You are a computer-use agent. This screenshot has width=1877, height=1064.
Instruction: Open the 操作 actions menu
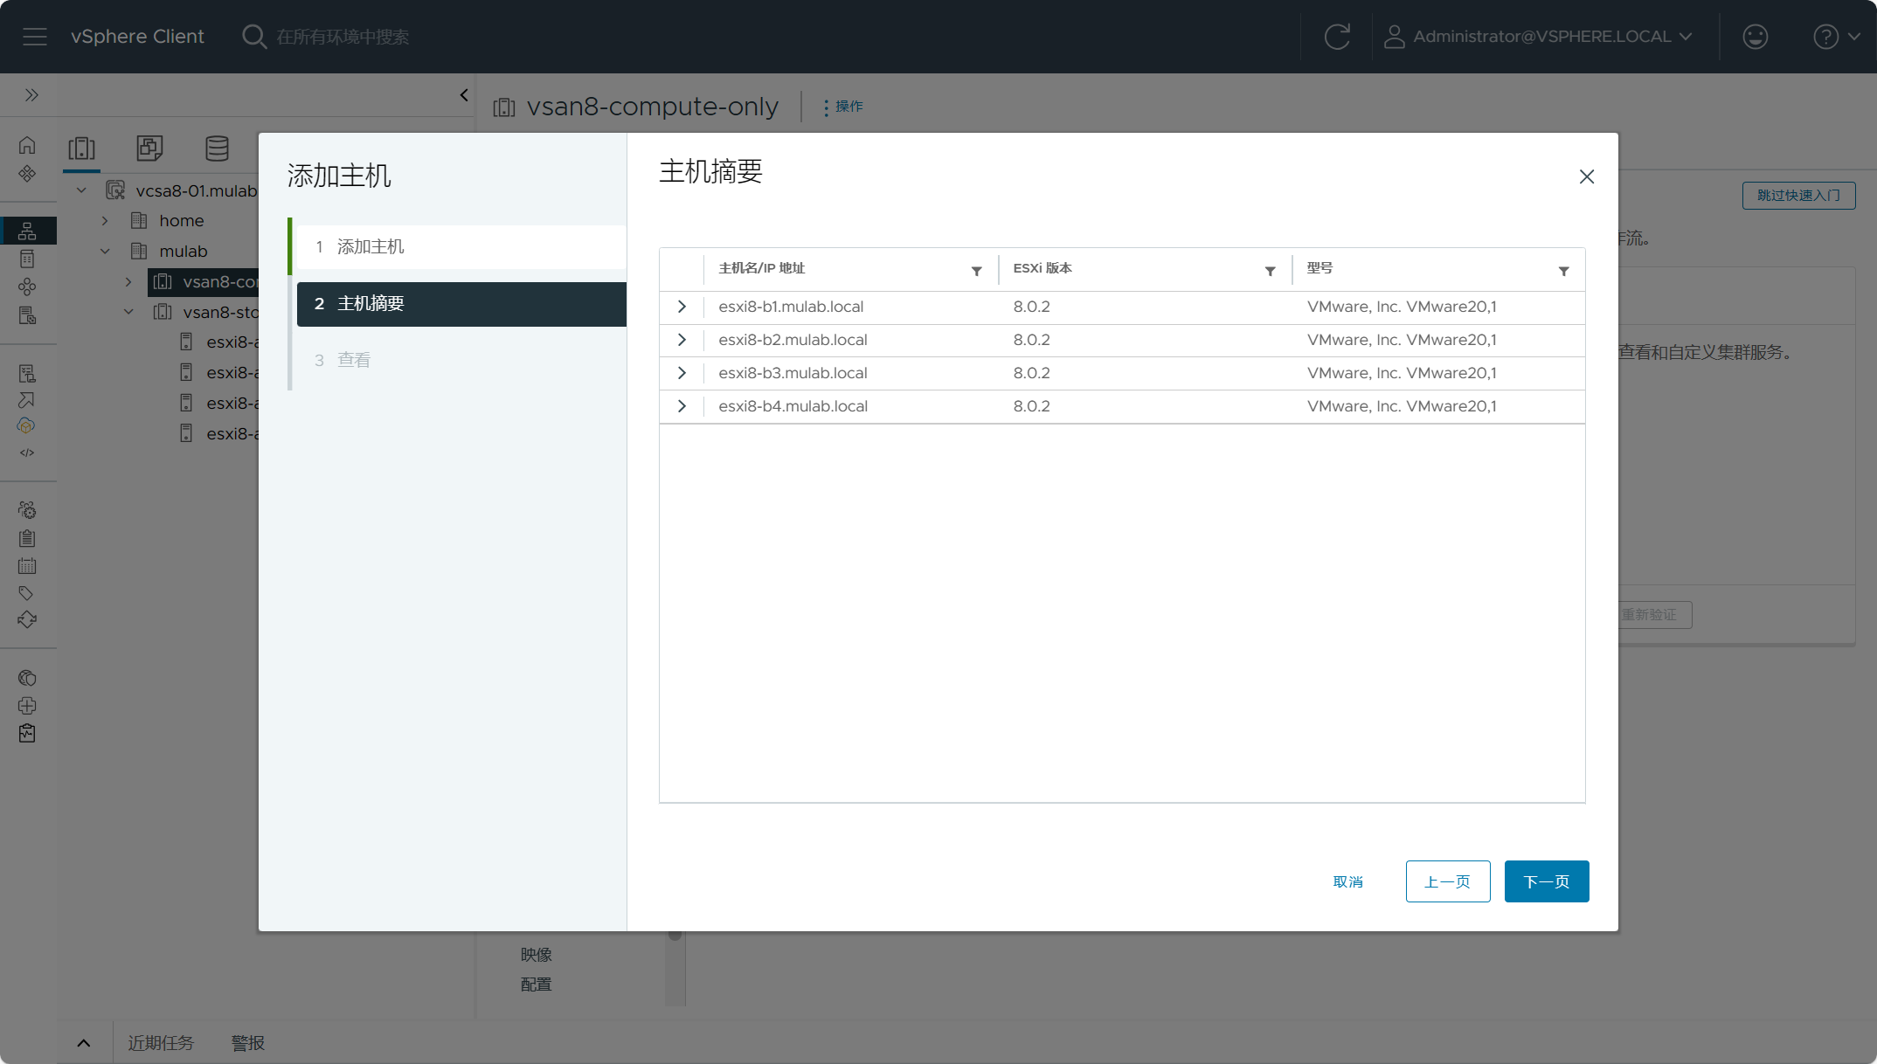(843, 107)
